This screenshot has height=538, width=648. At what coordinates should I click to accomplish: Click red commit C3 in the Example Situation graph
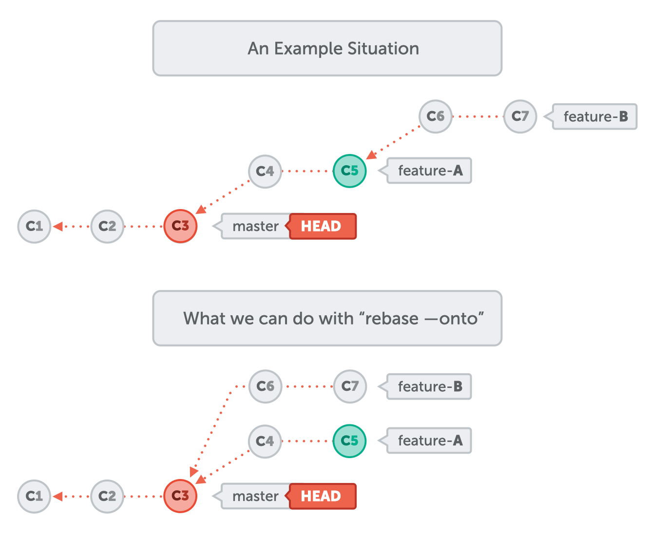[180, 226]
